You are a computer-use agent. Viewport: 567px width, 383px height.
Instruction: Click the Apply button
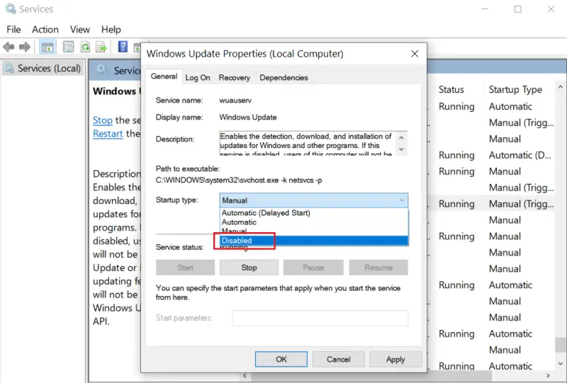pyautogui.click(x=395, y=359)
